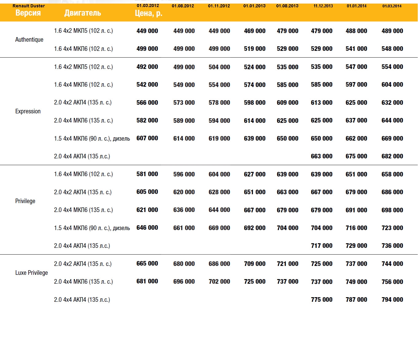The width and height of the screenshot is (418, 337).
Task: Click the 469 000 price cell
Action: coord(255,31)
